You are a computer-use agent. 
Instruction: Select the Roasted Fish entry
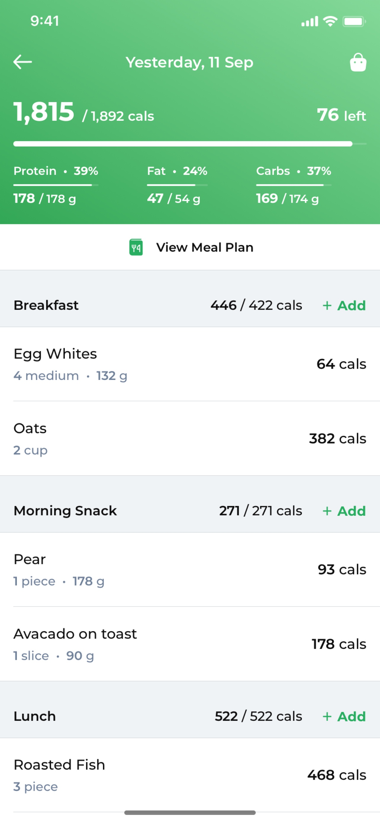189,775
